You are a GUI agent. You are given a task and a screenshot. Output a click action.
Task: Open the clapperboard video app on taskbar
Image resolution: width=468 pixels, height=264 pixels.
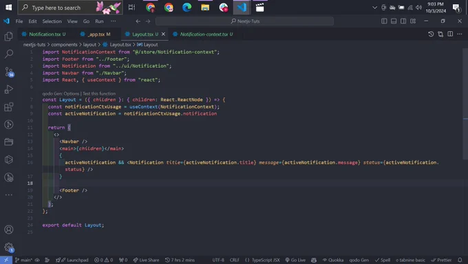[x=259, y=8]
